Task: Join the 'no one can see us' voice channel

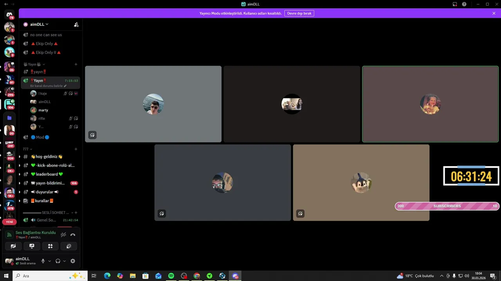Action: pyautogui.click(x=50, y=35)
